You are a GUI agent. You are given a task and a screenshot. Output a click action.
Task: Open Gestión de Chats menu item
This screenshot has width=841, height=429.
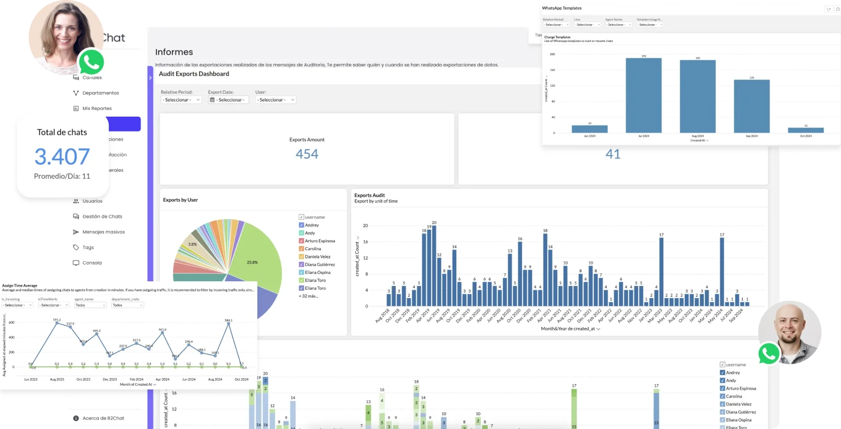click(102, 217)
